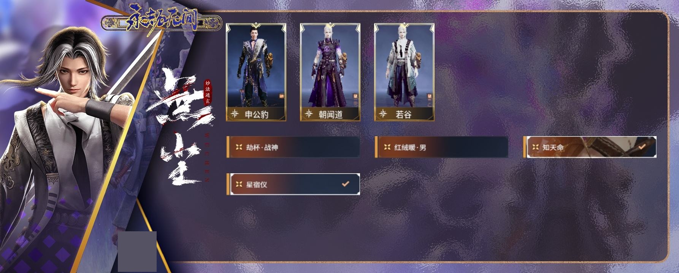
Task: Open the 若谷 skin card
Action: 404,72
